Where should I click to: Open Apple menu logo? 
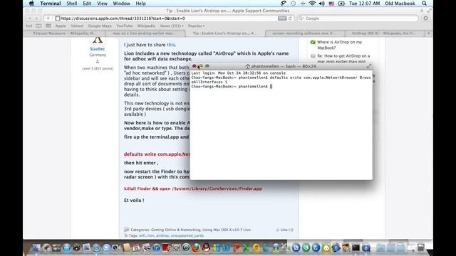[31, 4]
